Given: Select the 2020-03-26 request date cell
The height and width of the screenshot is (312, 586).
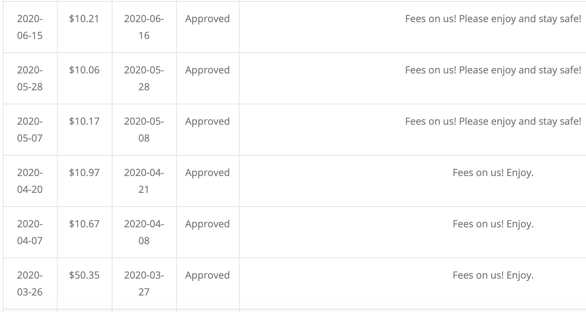Looking at the screenshot, I should pyautogui.click(x=30, y=284).
